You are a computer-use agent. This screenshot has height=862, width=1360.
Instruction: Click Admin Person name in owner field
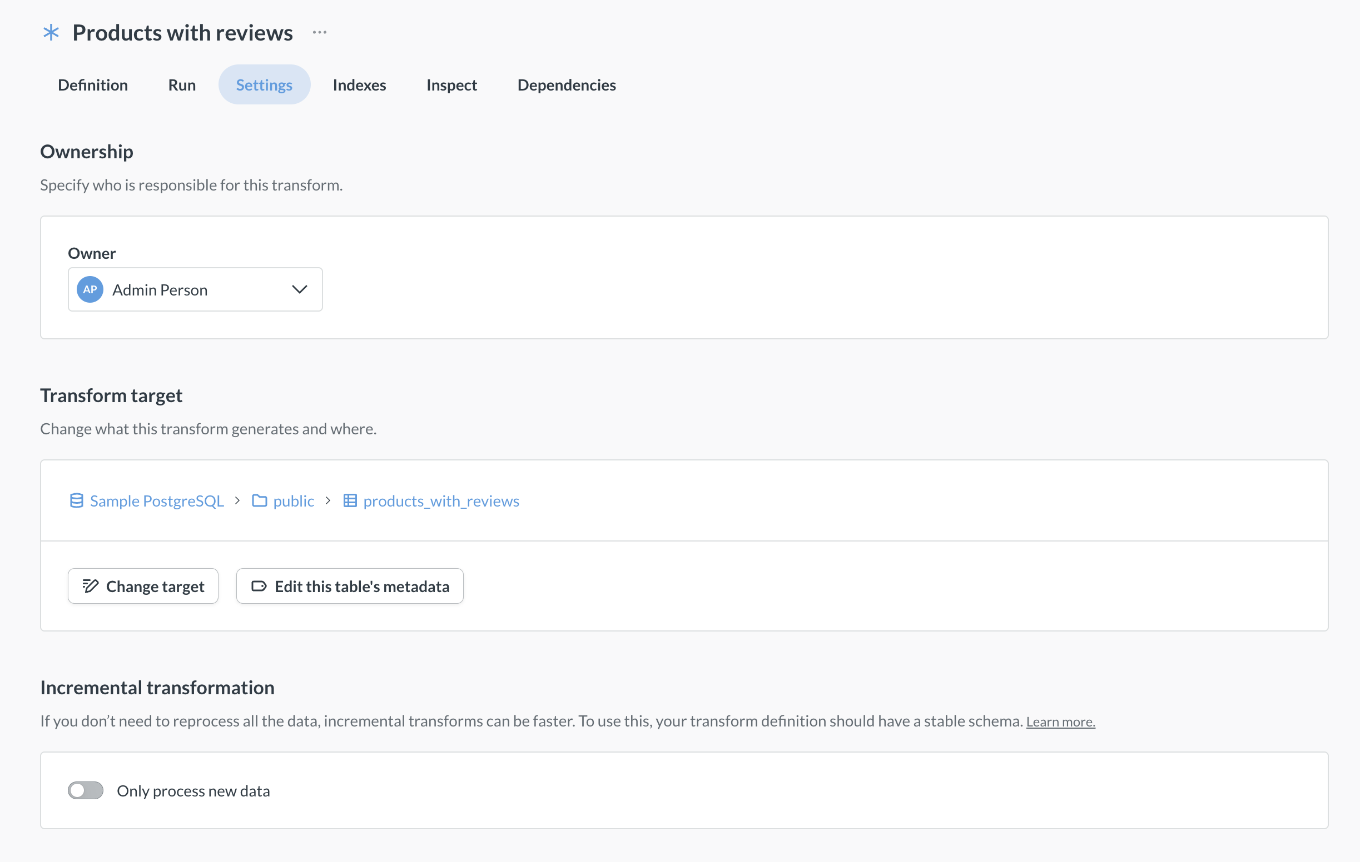coord(160,290)
